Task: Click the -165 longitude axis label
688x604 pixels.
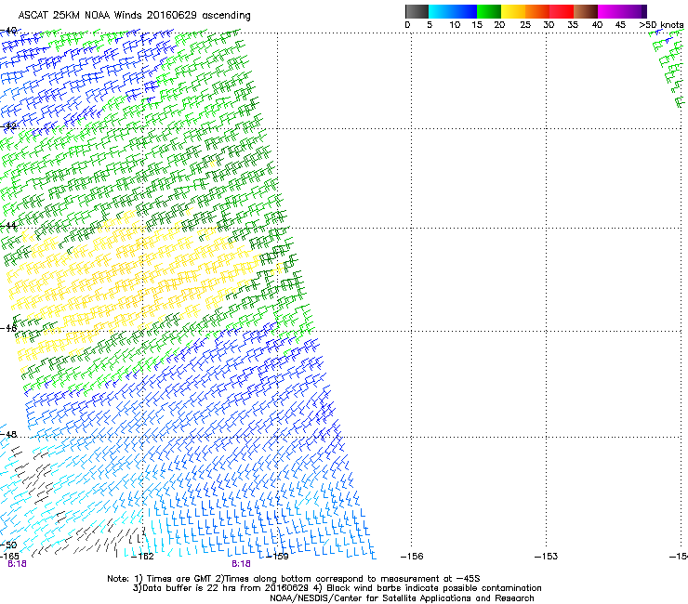Action: coord(9,557)
